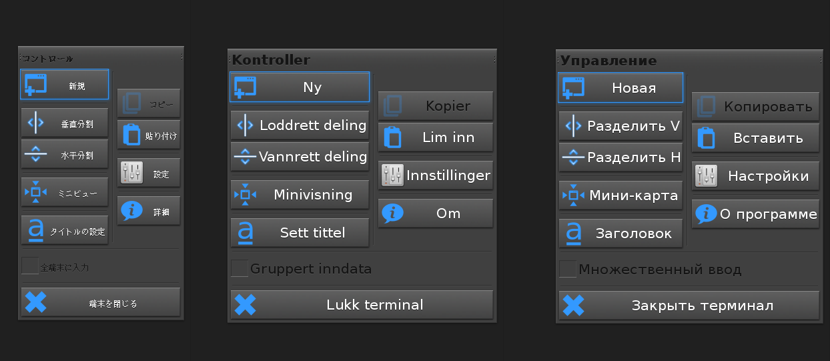Click the Vannrett deling button

[x=300, y=157]
